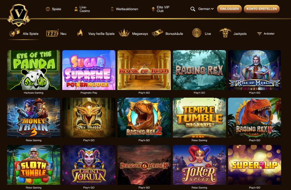Go to Live-Casino in top navigation

click(x=82, y=9)
